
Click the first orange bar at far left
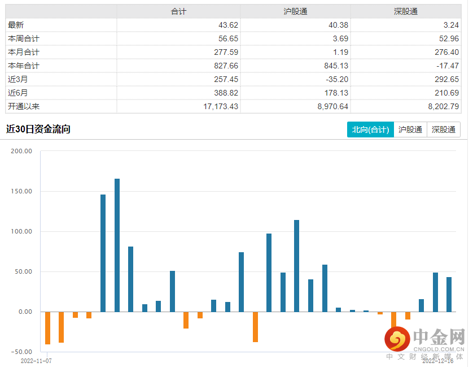48,327
